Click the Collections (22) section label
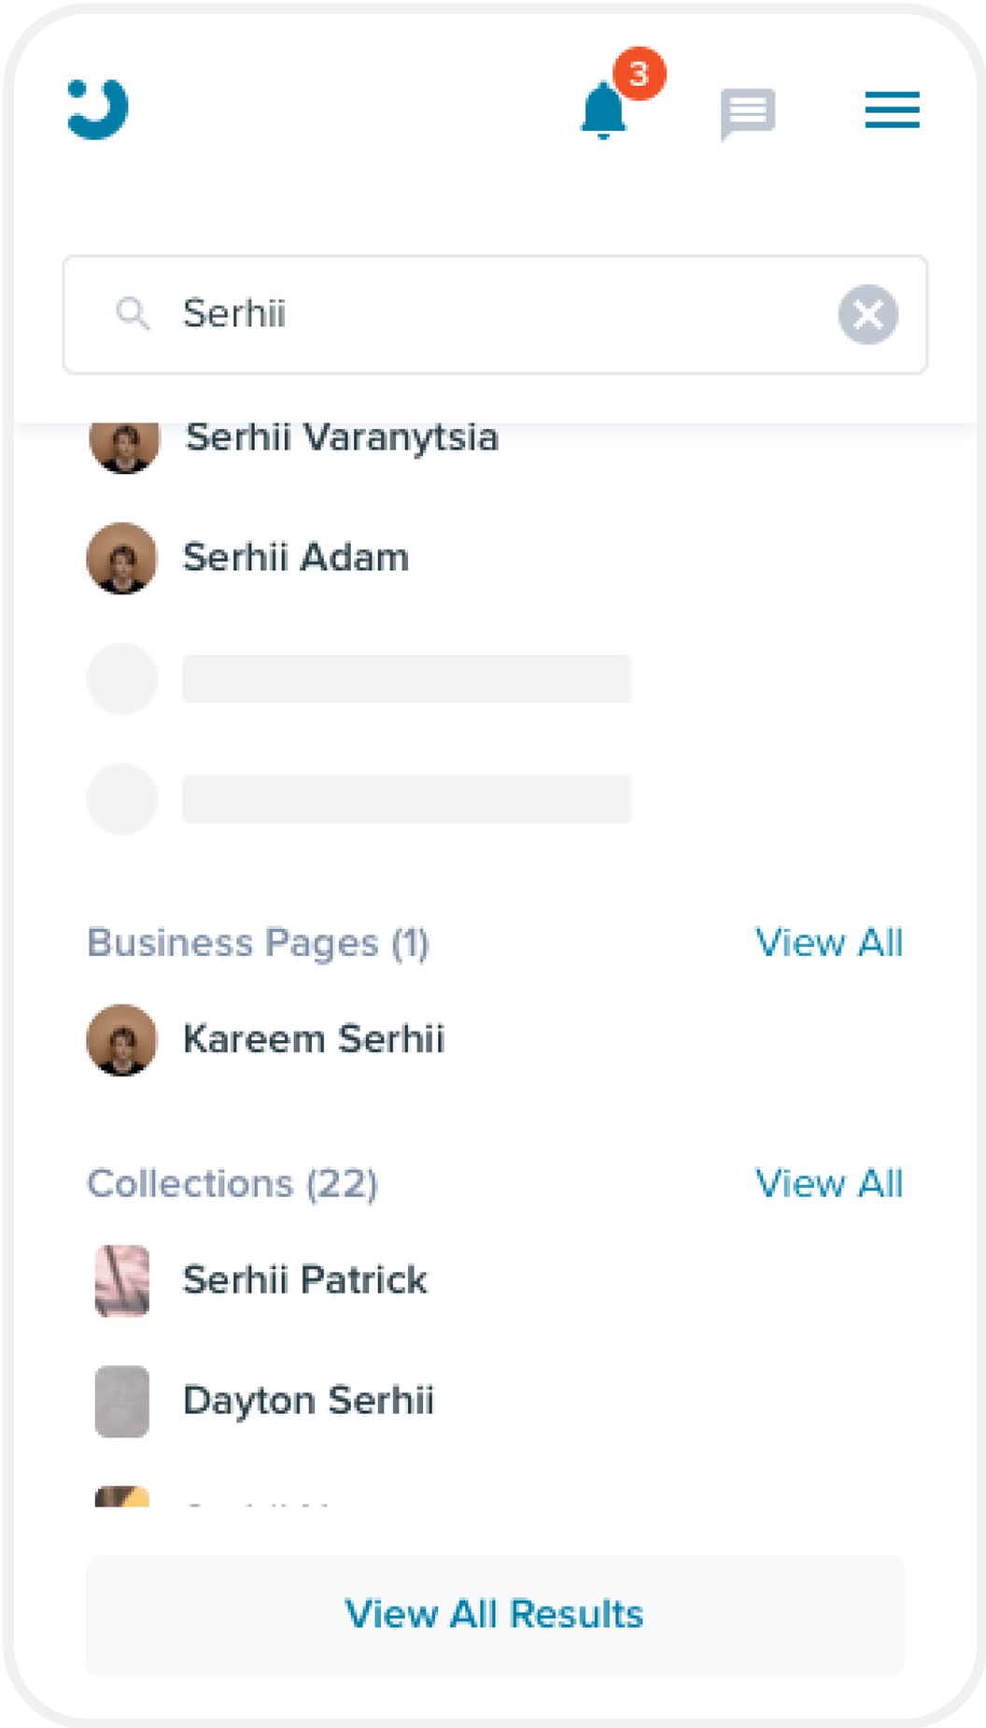The height and width of the screenshot is (1728, 986). (x=232, y=1184)
